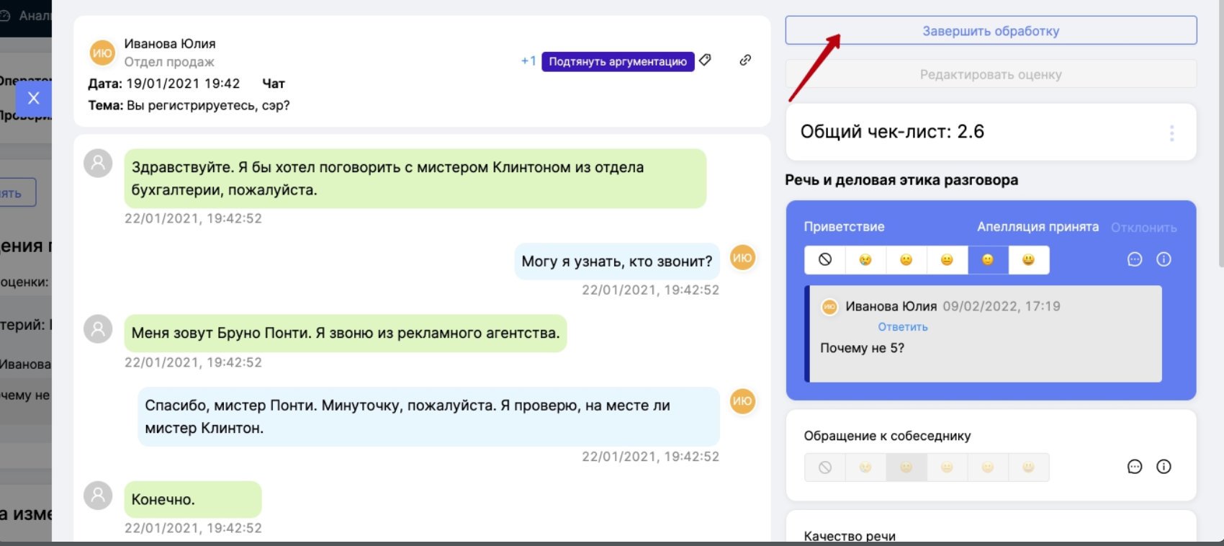
Task: Click the tag icon next to Подтянуть аргументацию
Action: [706, 61]
